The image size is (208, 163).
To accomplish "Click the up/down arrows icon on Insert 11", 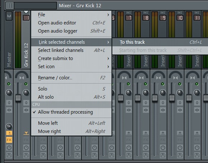I will 197,103.
